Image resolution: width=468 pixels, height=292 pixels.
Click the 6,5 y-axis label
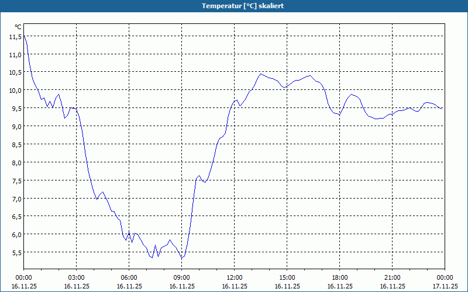coord(17,217)
